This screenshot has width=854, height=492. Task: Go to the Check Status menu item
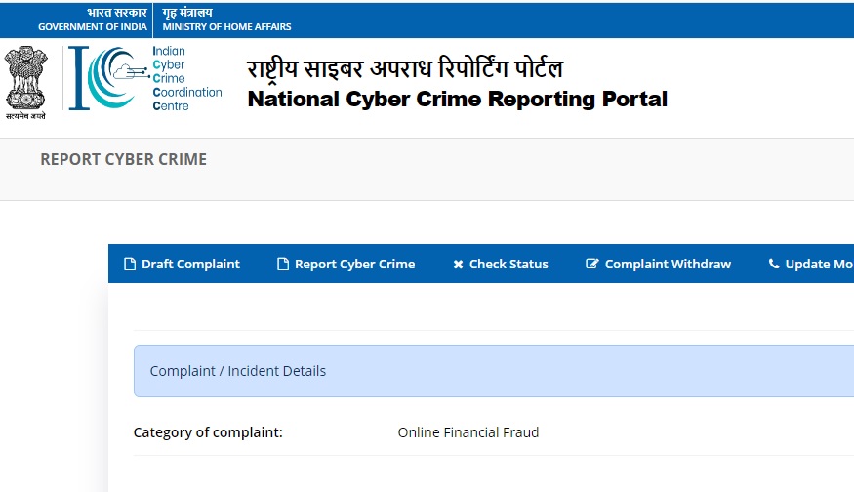coord(508,265)
